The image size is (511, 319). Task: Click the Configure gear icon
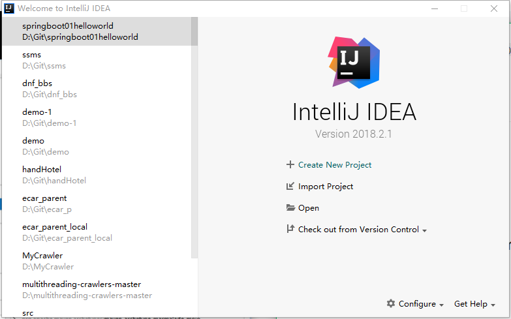click(391, 304)
